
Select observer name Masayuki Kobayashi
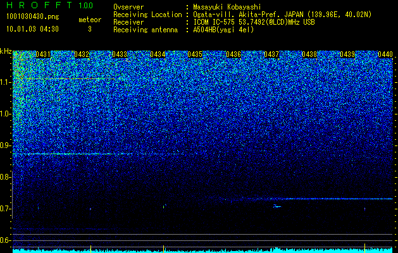tap(227, 8)
